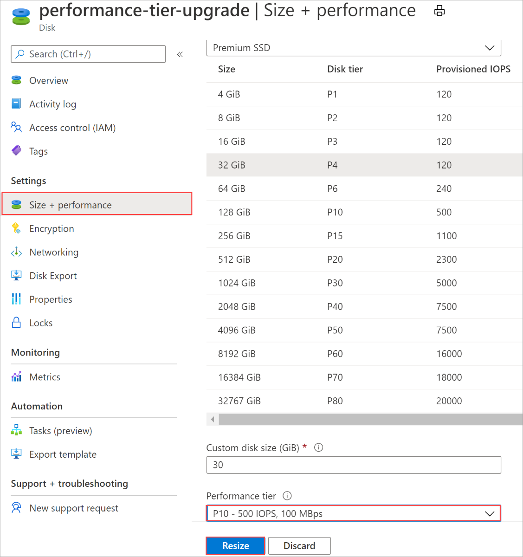Screen dimensions: 523x557
Task: Select Export template under Automation
Action: [63, 454]
